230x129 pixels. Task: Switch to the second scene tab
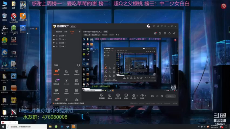(66, 32)
